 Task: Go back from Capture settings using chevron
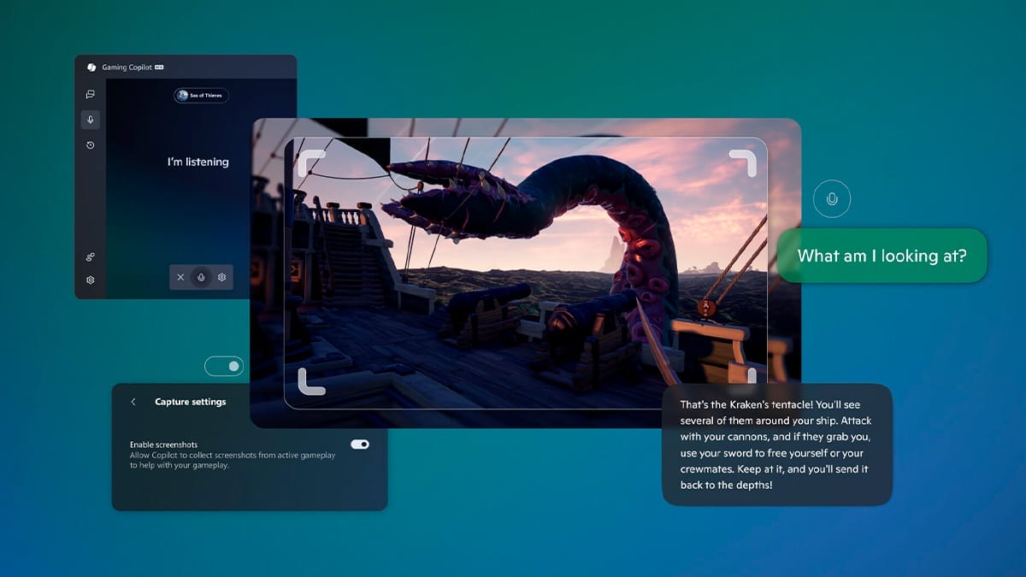click(x=133, y=402)
